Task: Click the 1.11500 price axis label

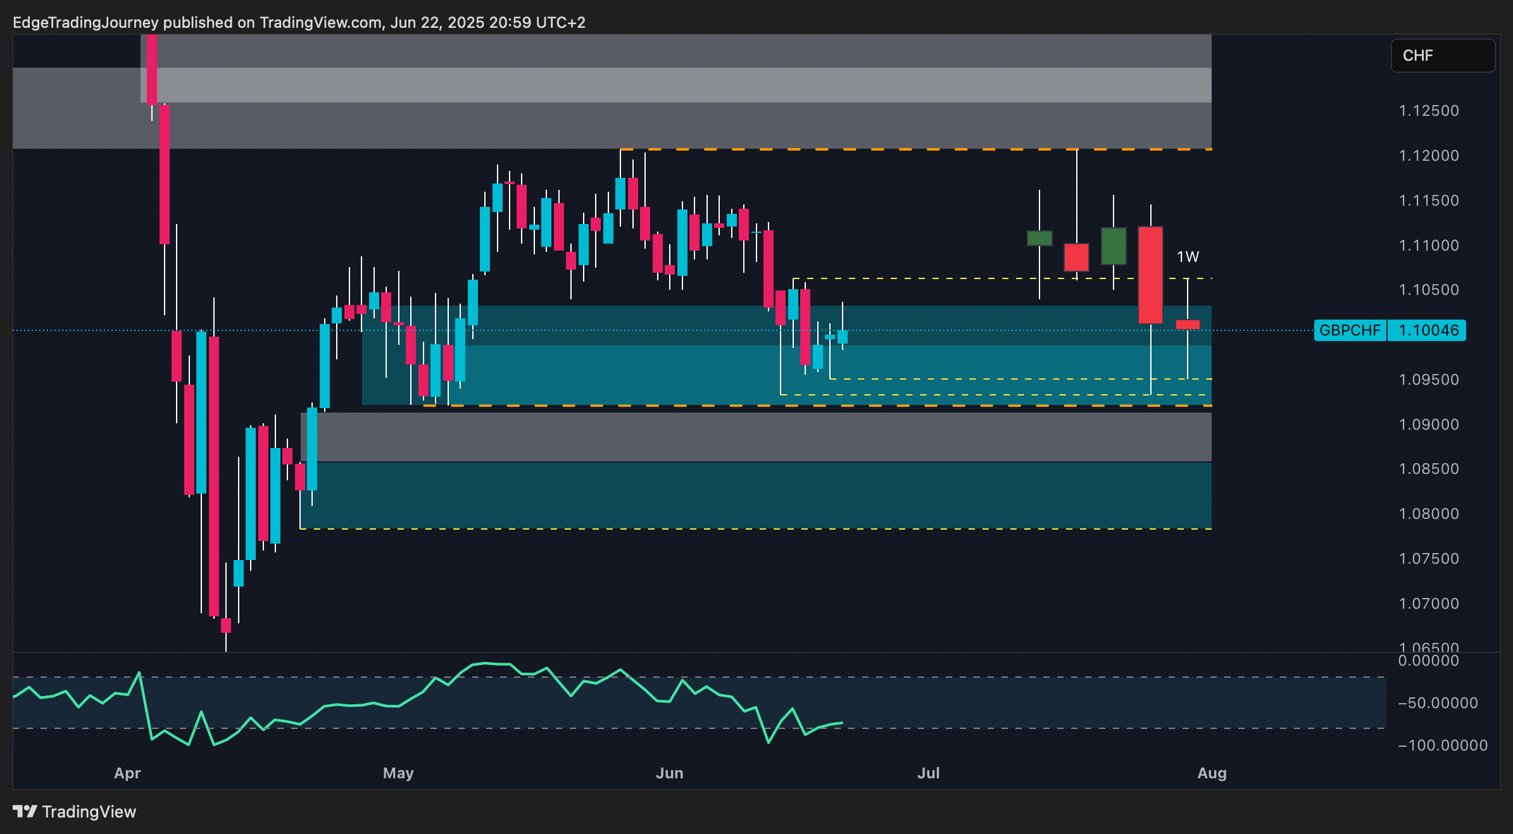Action: coord(1429,201)
